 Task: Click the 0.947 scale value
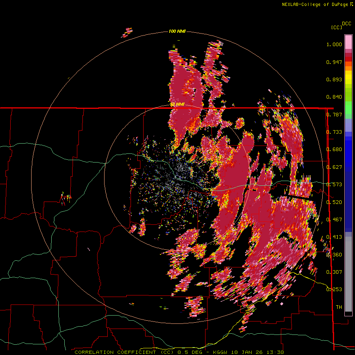(x=334, y=62)
